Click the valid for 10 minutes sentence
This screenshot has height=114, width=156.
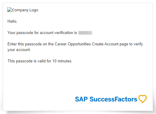(x=40, y=61)
